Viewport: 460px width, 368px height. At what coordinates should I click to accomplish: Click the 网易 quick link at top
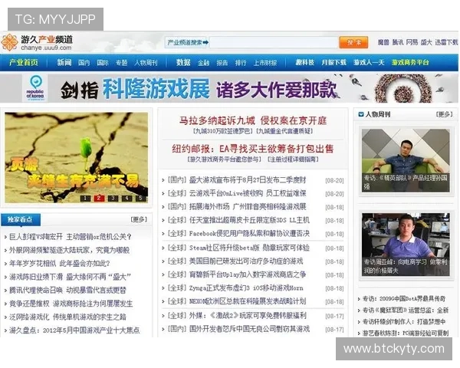point(412,43)
